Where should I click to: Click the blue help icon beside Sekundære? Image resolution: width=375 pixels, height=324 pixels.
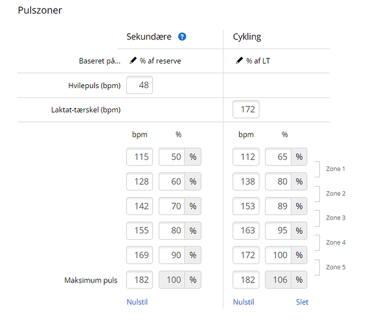coord(182,36)
